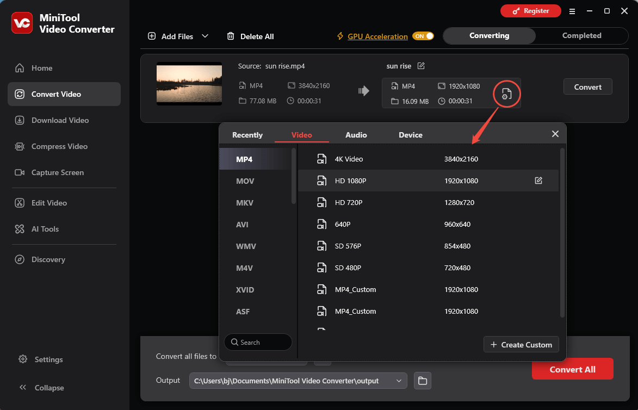638x410 pixels.
Task: Open the Recently tab in the format panel
Action: click(247, 135)
